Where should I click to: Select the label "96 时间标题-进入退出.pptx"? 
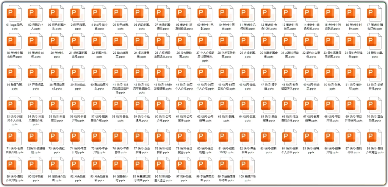coord(163,178)
